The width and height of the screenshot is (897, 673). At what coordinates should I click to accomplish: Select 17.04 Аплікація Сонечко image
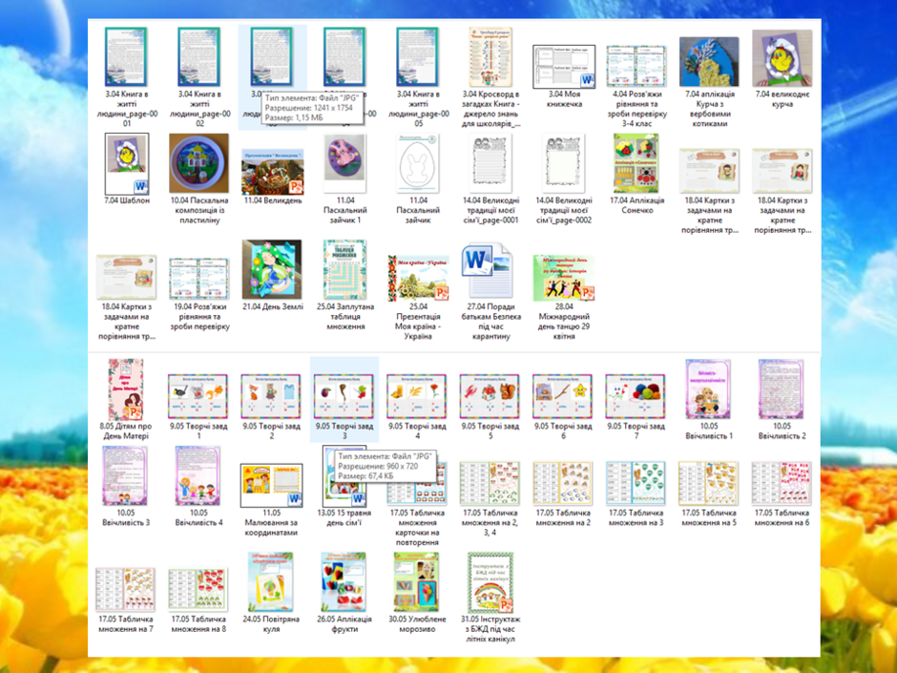636,163
